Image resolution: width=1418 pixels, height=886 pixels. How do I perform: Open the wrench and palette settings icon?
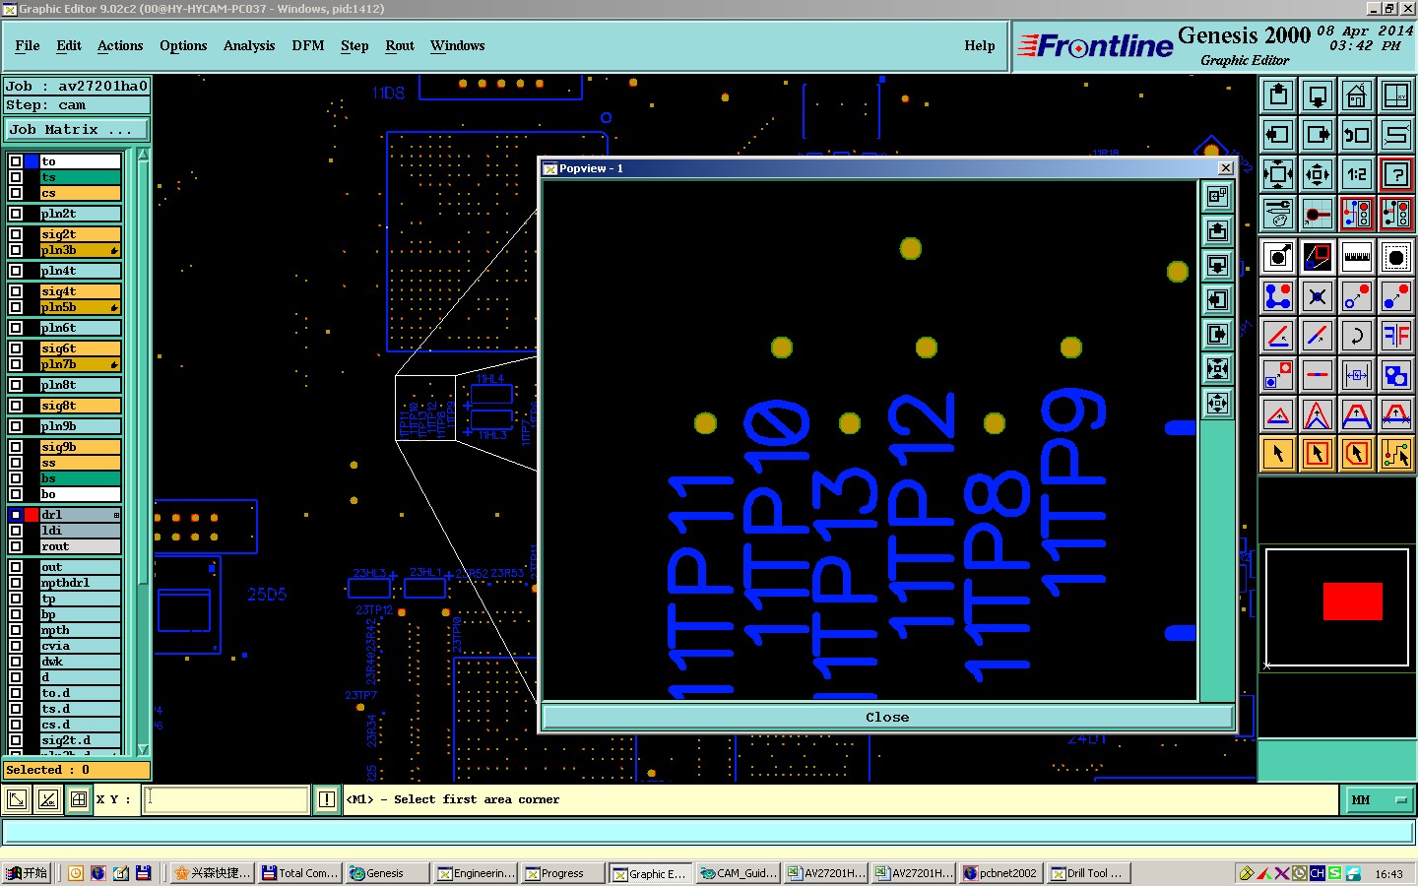tap(1278, 214)
